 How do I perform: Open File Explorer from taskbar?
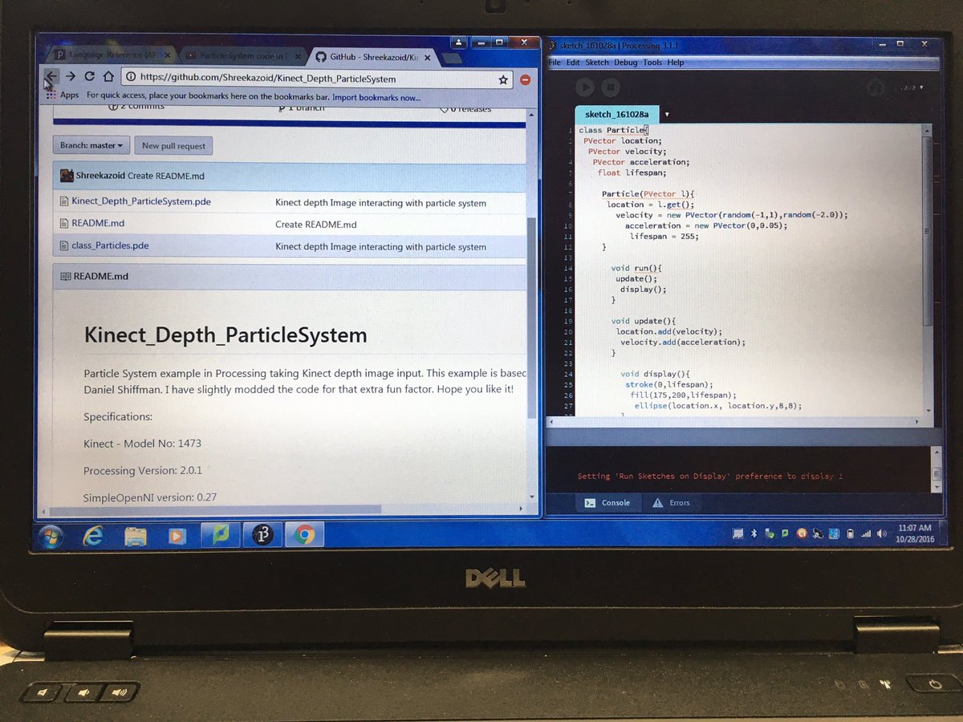pyautogui.click(x=136, y=536)
